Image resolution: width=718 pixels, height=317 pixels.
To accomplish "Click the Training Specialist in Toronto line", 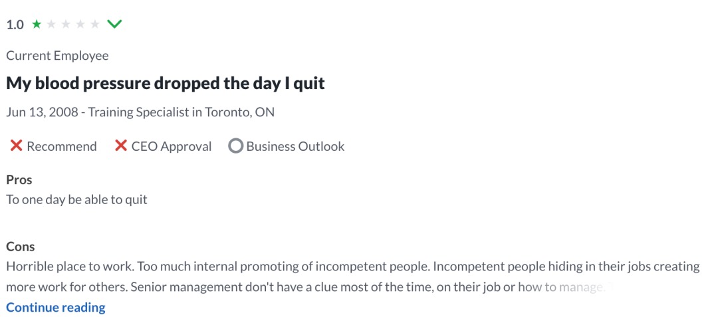I will click(140, 112).
